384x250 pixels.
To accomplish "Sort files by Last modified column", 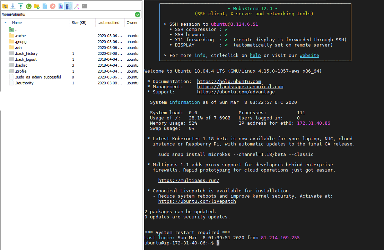I will coord(108,23).
